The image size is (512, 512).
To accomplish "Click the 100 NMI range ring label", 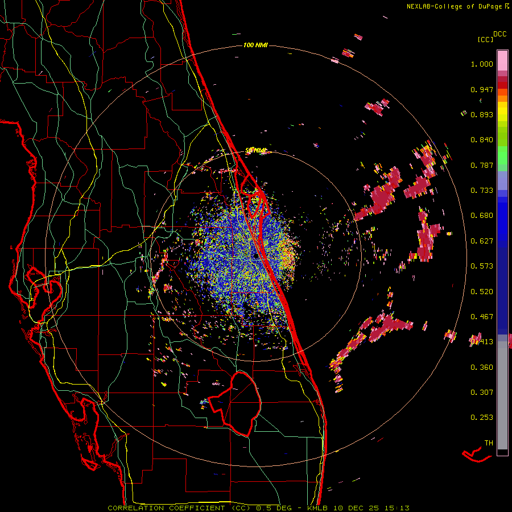I will coord(255,45).
